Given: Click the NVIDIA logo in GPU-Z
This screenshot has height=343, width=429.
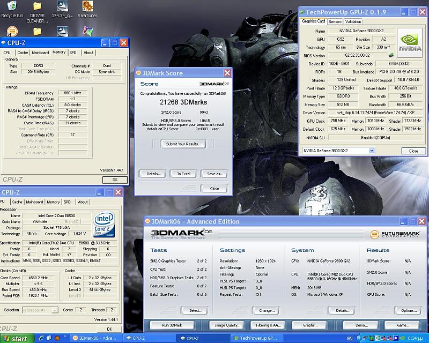Looking at the screenshot, I should (x=410, y=43).
